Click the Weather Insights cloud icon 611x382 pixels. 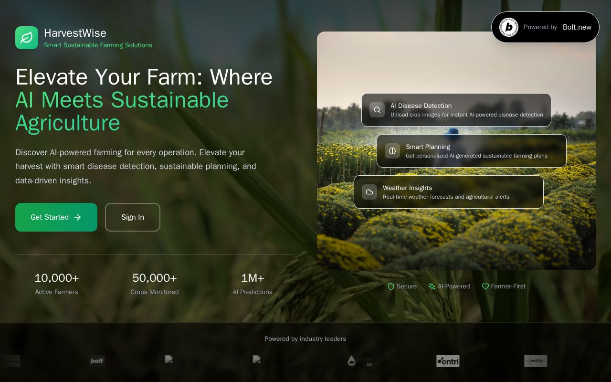pyautogui.click(x=369, y=192)
